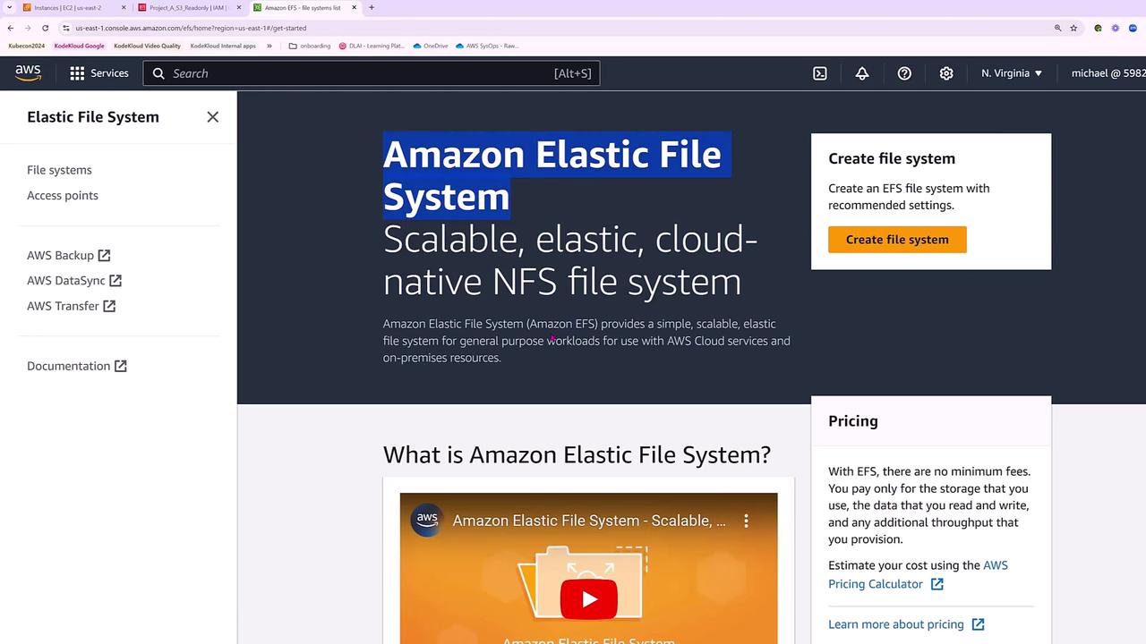The image size is (1146, 644).
Task: Close the Project_A_S3_Readonly IAM tab
Action: [239, 8]
